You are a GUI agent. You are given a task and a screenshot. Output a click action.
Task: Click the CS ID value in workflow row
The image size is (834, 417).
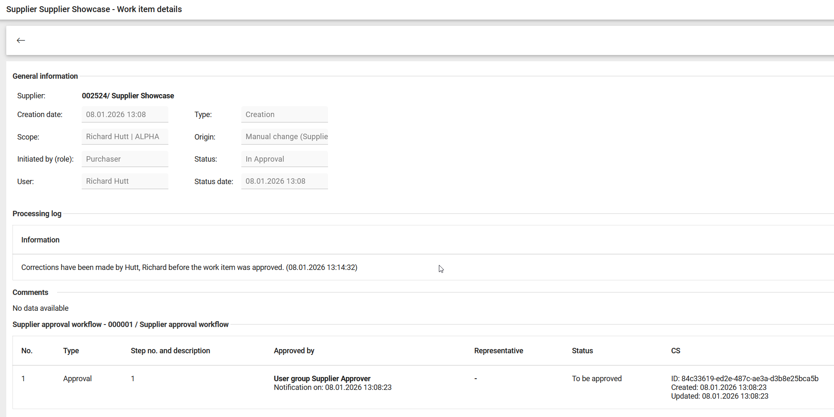[x=744, y=379]
